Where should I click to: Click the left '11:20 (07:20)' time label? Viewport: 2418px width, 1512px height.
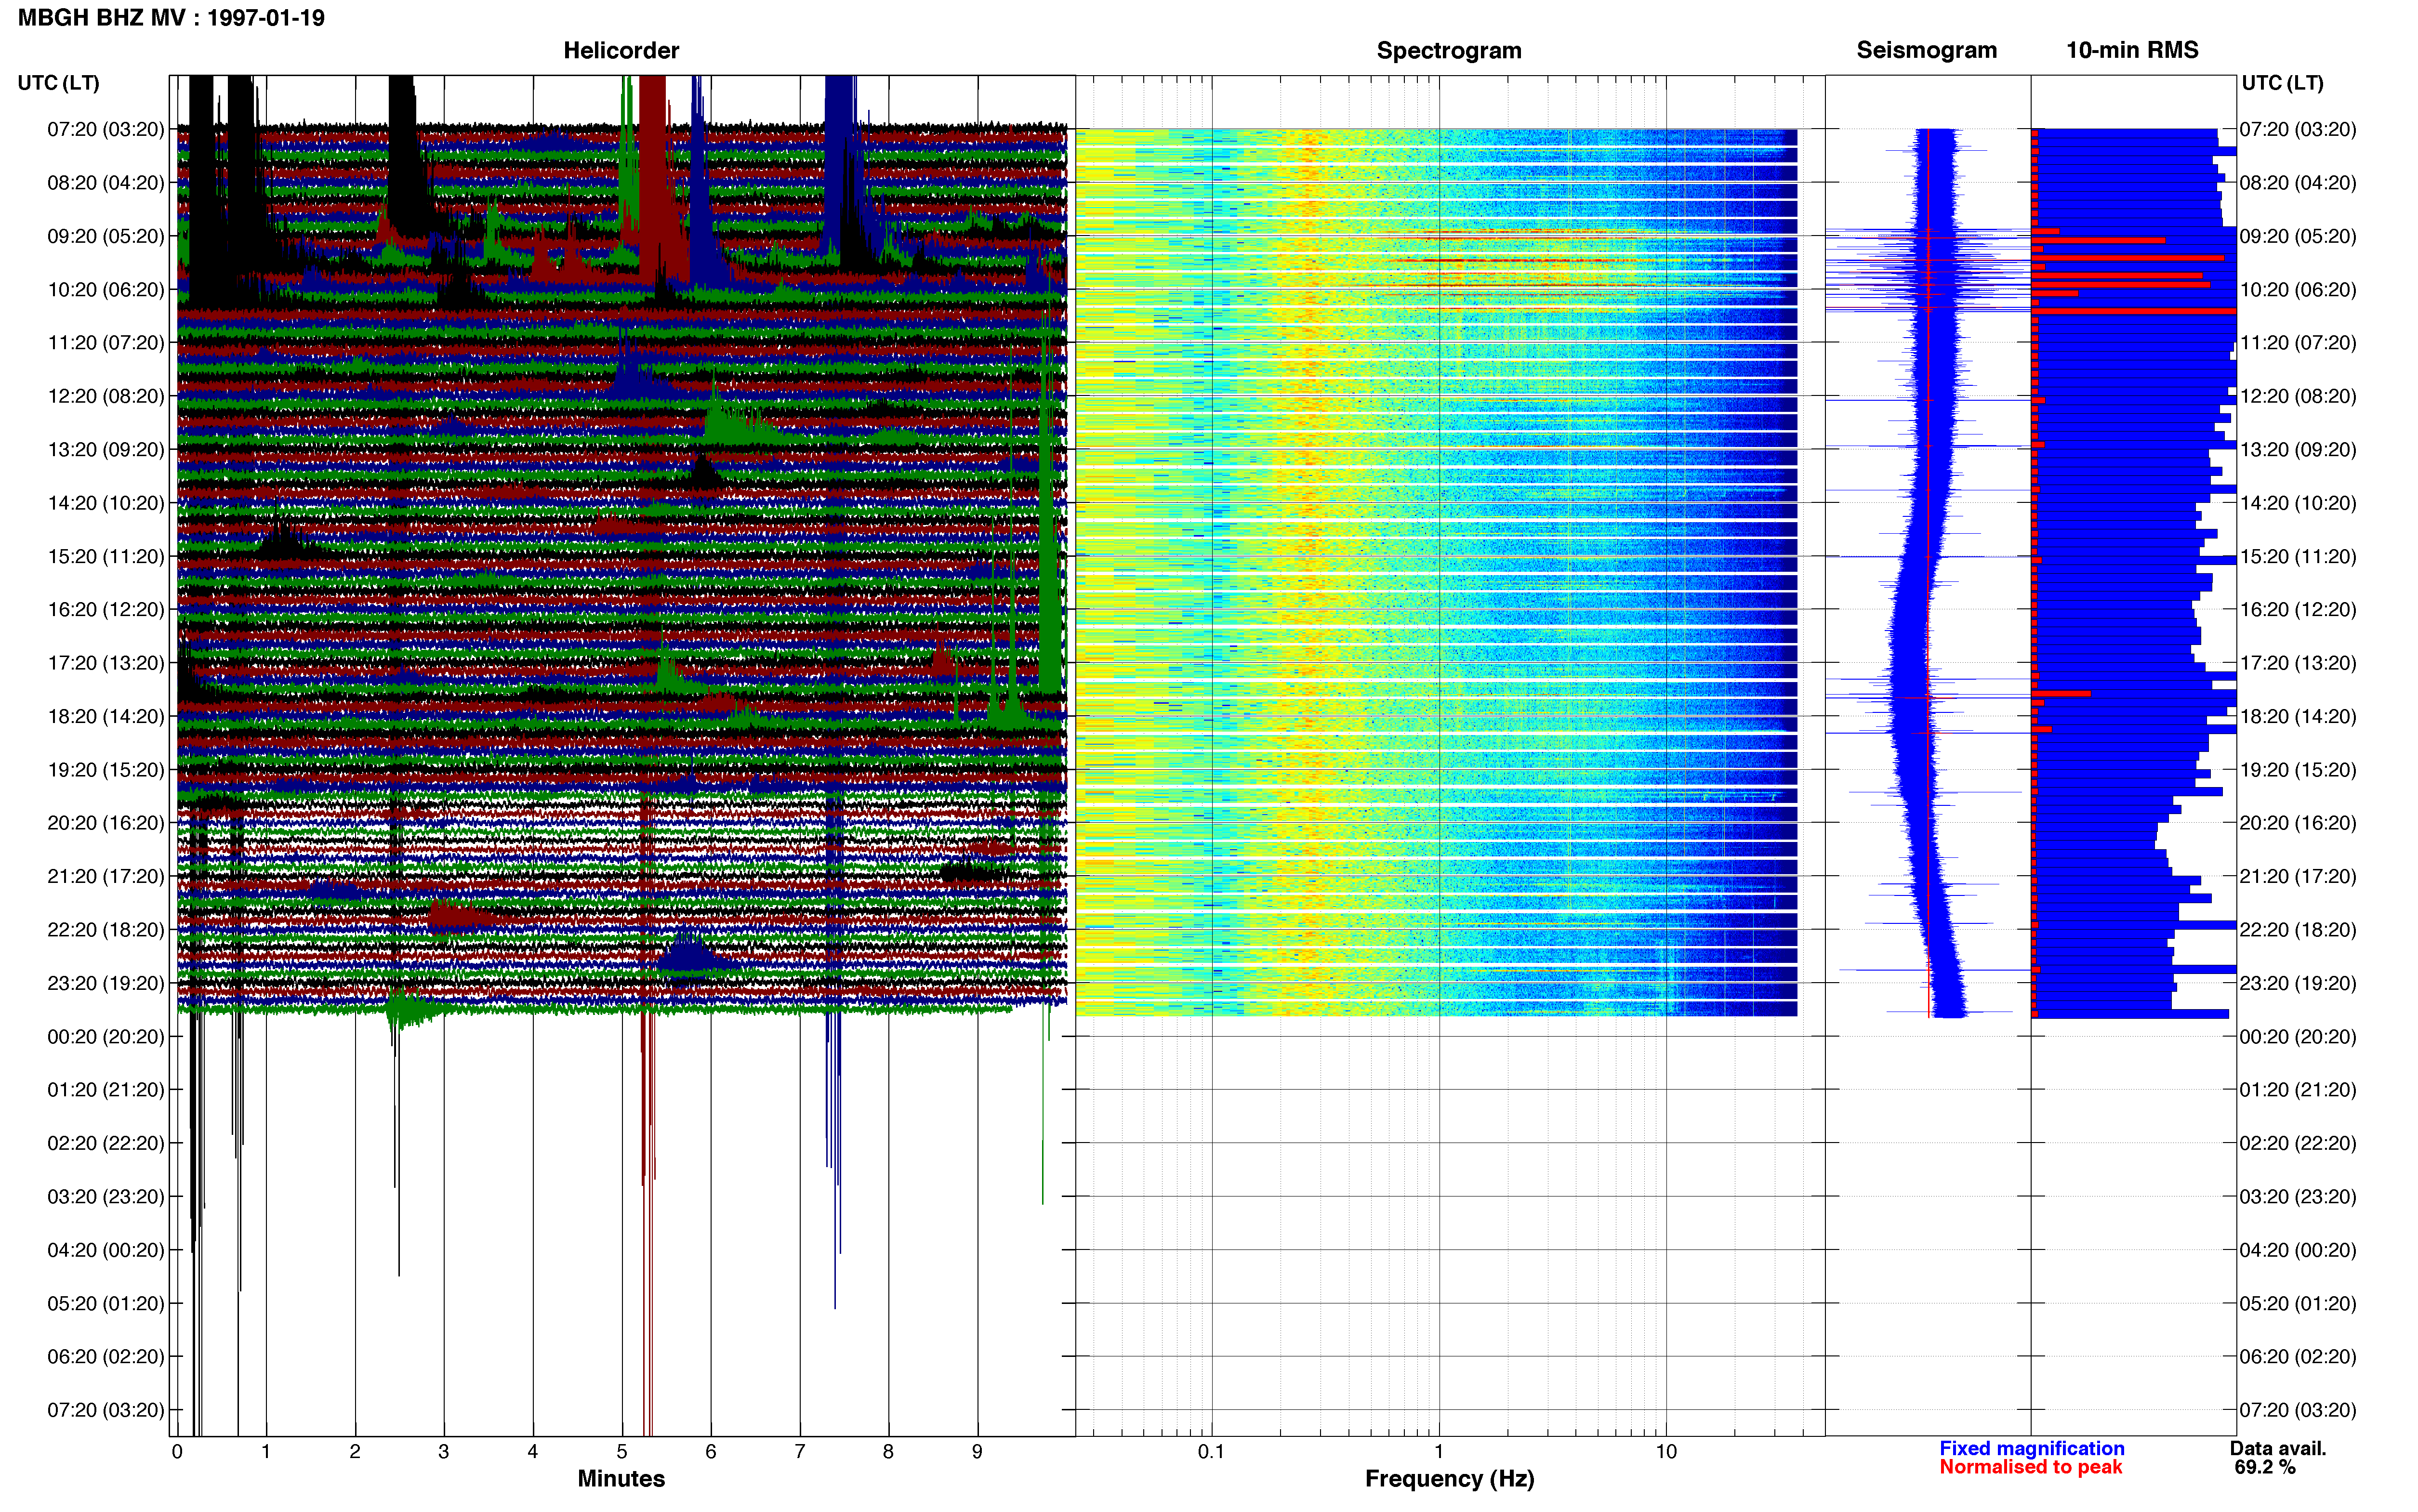[106, 343]
